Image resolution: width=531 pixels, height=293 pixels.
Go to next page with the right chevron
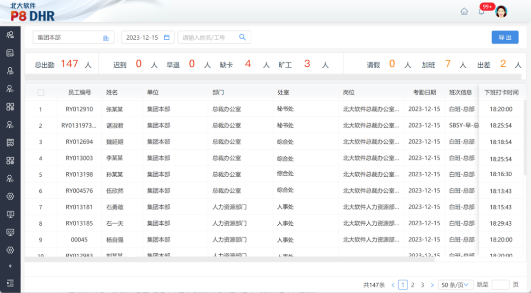pyautogui.click(x=432, y=285)
